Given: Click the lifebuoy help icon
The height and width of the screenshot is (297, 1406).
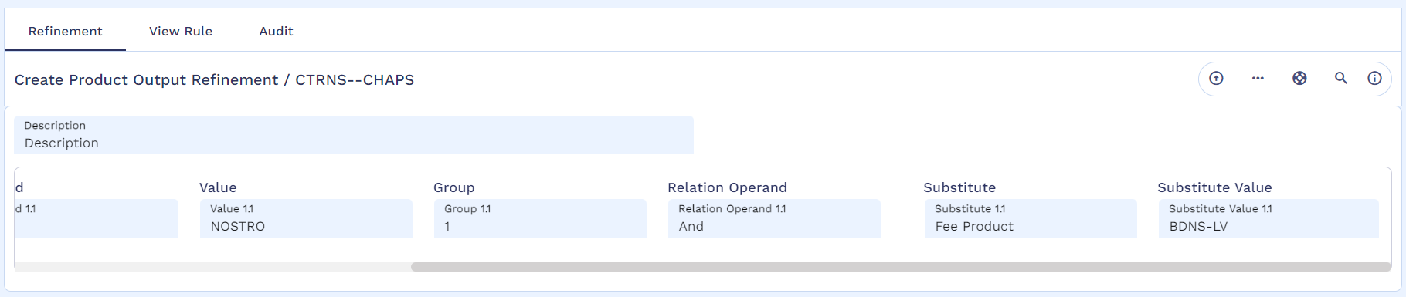Looking at the screenshot, I should 1299,78.
